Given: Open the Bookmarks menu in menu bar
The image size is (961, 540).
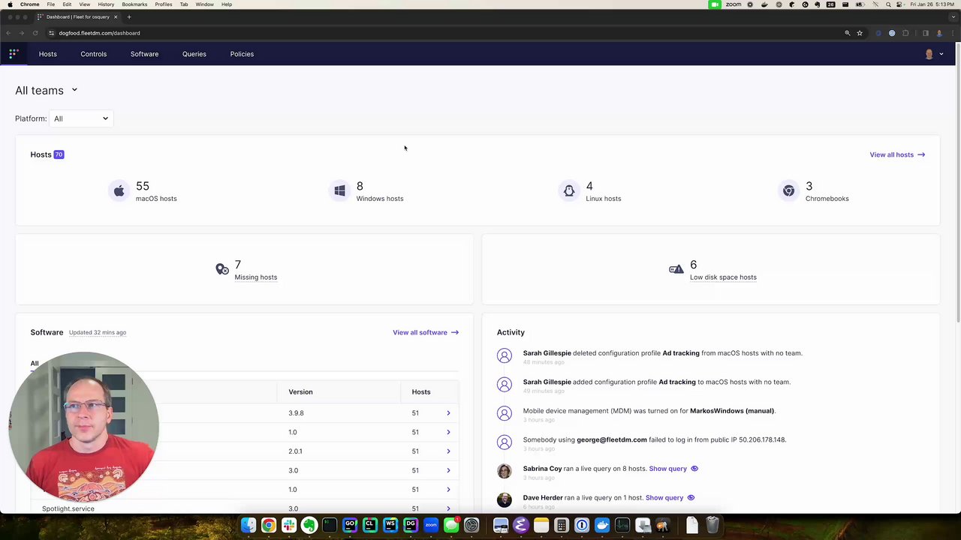Looking at the screenshot, I should coord(134,4).
